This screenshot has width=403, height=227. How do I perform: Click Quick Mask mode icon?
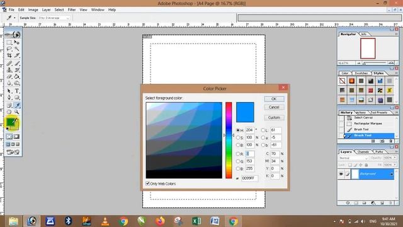click(16, 137)
